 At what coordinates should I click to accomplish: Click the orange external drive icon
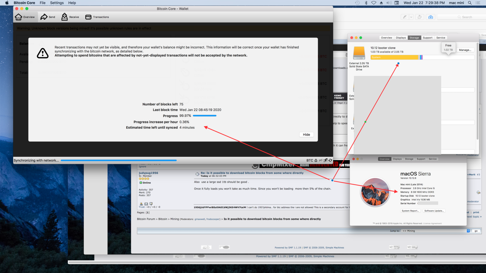(359, 53)
